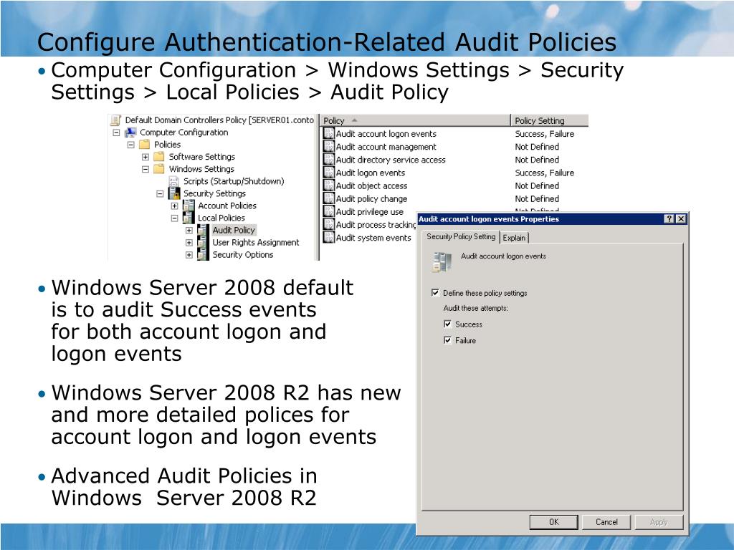Click the Computer Configuration computer icon
The height and width of the screenshot is (550, 734).
pyautogui.click(x=130, y=132)
